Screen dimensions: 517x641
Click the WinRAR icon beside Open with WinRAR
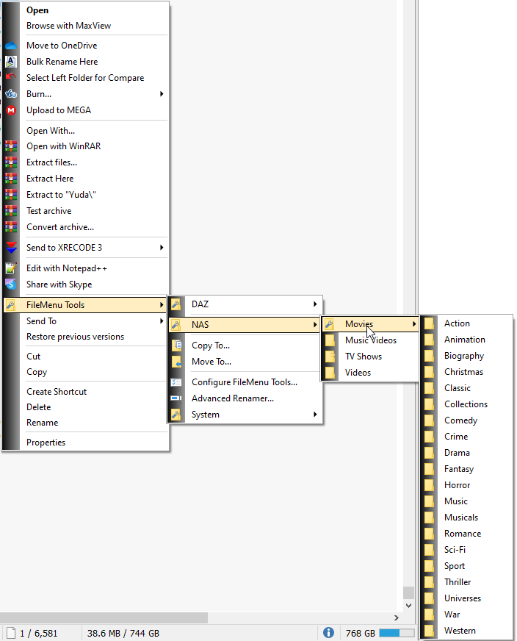11,146
